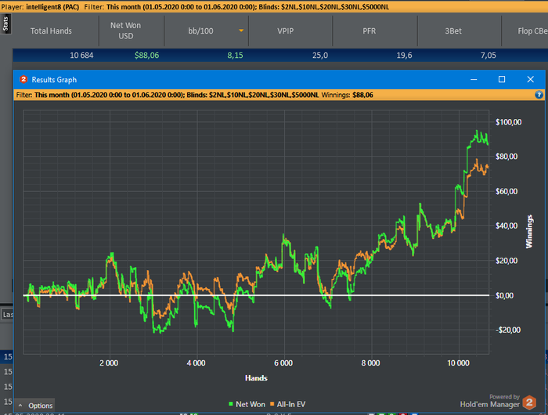Image resolution: width=548 pixels, height=415 pixels.
Task: Open help via the blue question mark icon
Action: (x=539, y=95)
